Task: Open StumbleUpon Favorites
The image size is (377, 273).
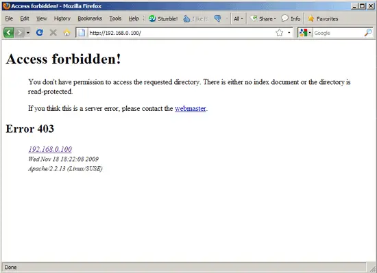Action: pyautogui.click(x=323, y=18)
